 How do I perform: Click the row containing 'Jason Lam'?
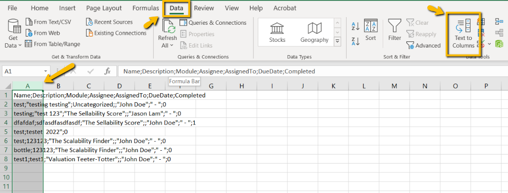coord(97,114)
